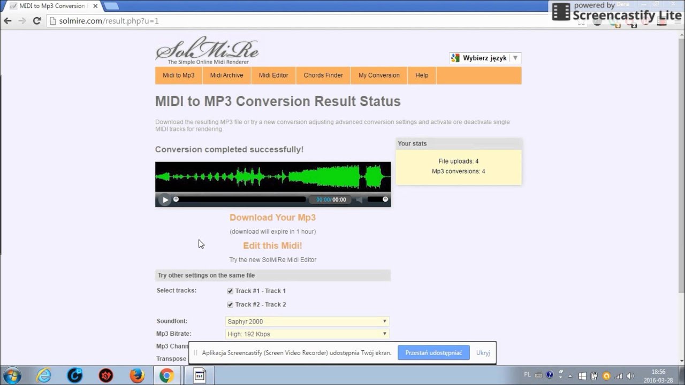This screenshot has height=385, width=685.
Task: Open the power plug tray icon
Action: point(594,375)
